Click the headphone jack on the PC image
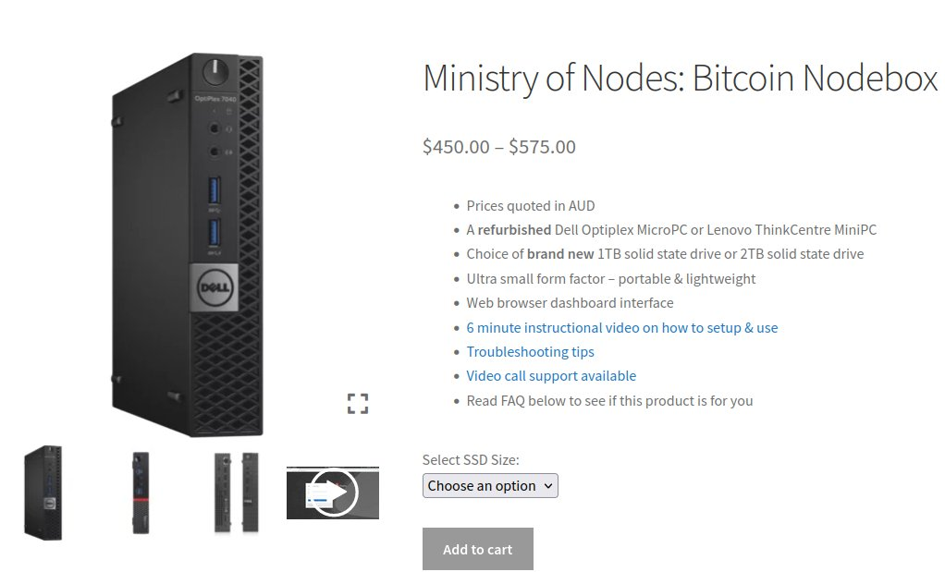Image resolution: width=945 pixels, height=572 pixels. coord(215,129)
